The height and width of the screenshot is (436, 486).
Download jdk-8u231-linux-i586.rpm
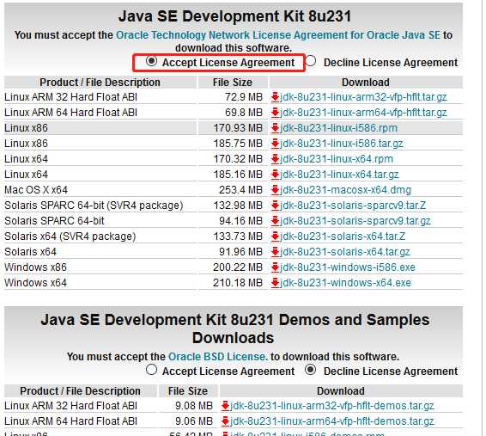coord(339,128)
